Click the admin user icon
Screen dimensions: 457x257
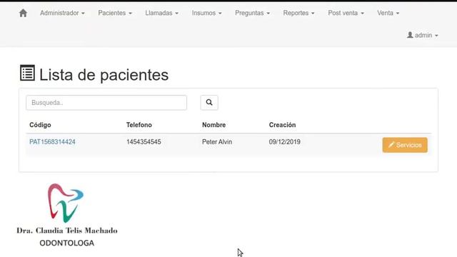tap(410, 35)
